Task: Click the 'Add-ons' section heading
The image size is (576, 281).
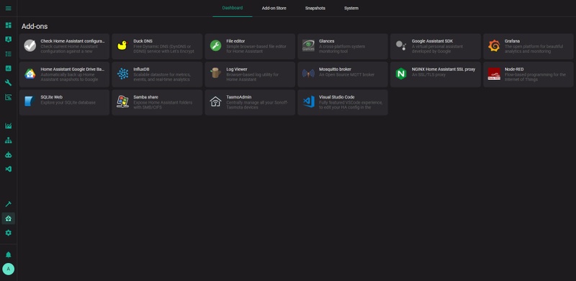Action: pos(35,27)
